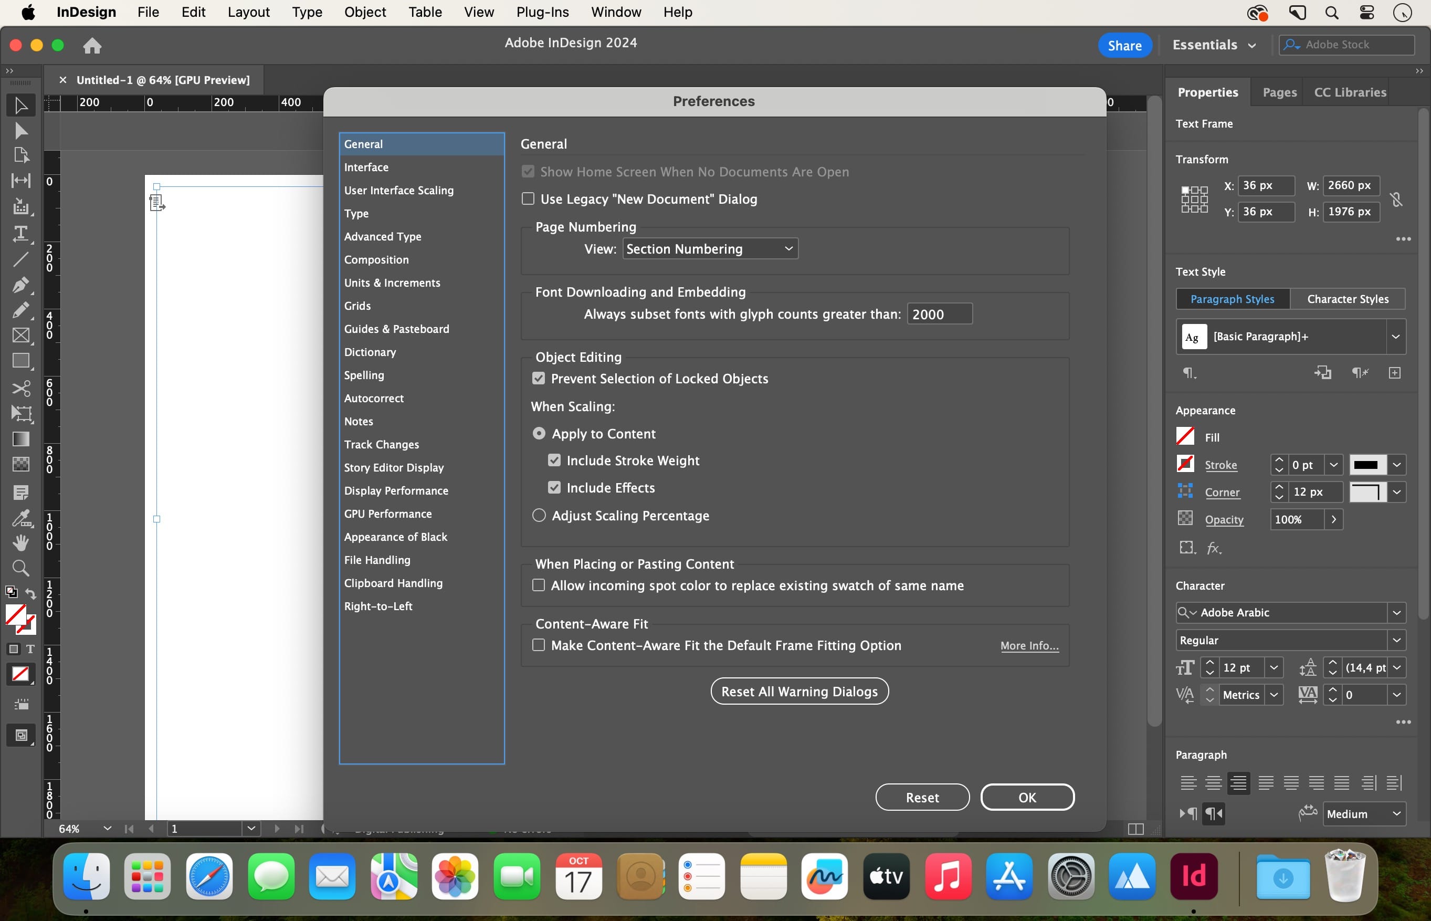Enable Allow incoming spot color checkbox
Viewport: 1431px width, 921px height.
(539, 585)
